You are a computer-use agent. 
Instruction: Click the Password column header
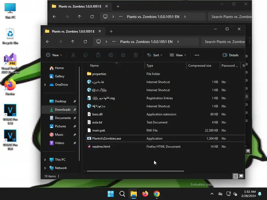[x=230, y=66]
